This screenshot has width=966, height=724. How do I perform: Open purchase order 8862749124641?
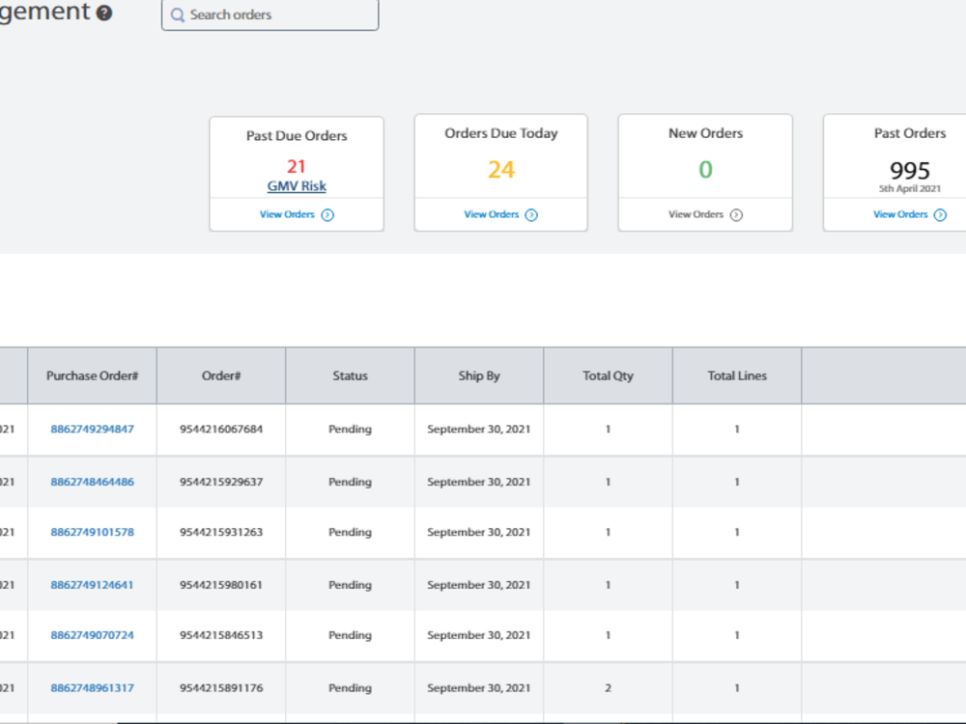point(92,585)
